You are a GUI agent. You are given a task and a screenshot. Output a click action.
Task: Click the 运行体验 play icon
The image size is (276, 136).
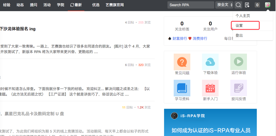[x=238, y=62]
